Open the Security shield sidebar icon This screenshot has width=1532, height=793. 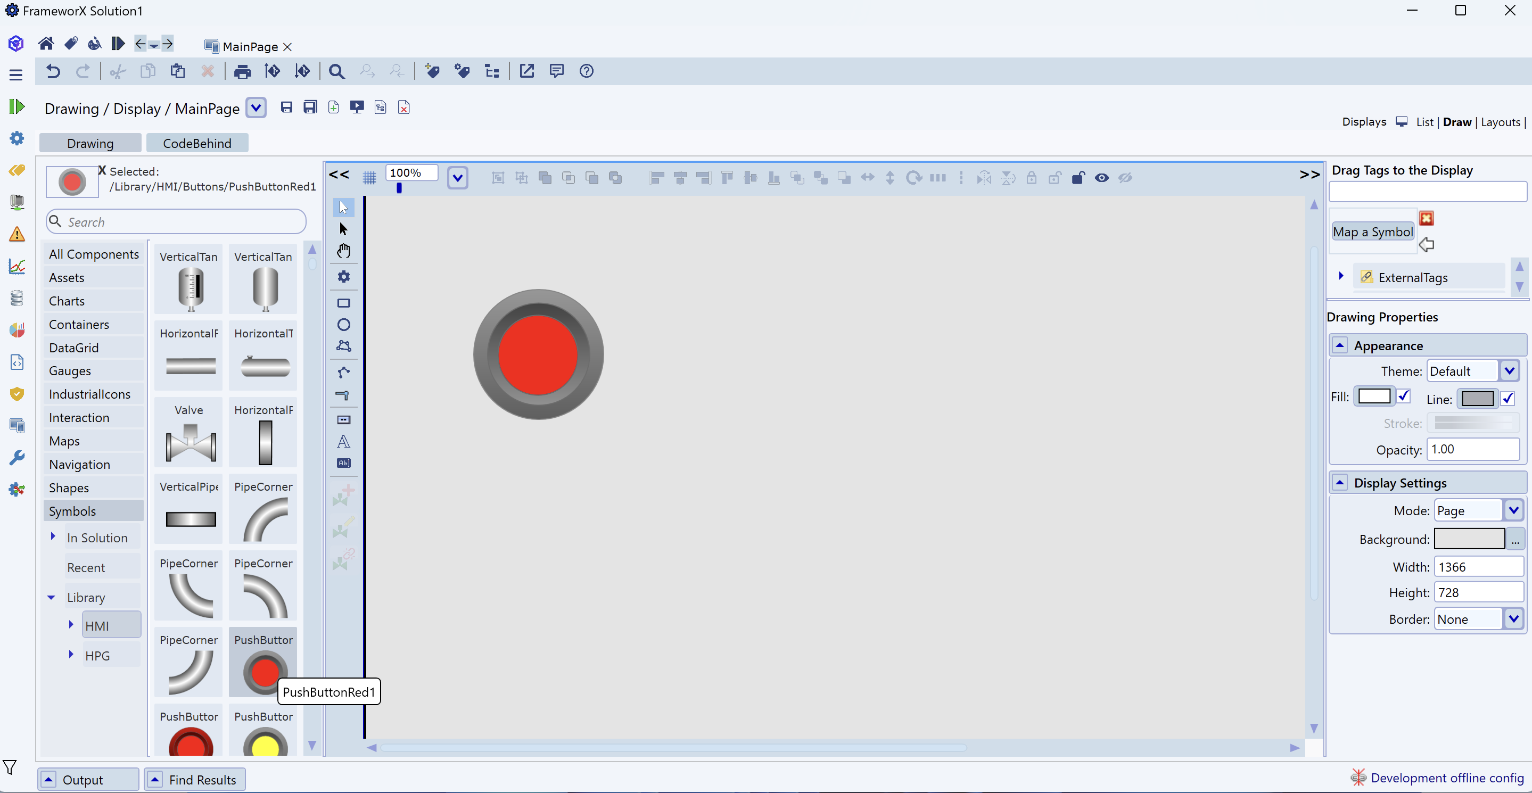(x=17, y=394)
